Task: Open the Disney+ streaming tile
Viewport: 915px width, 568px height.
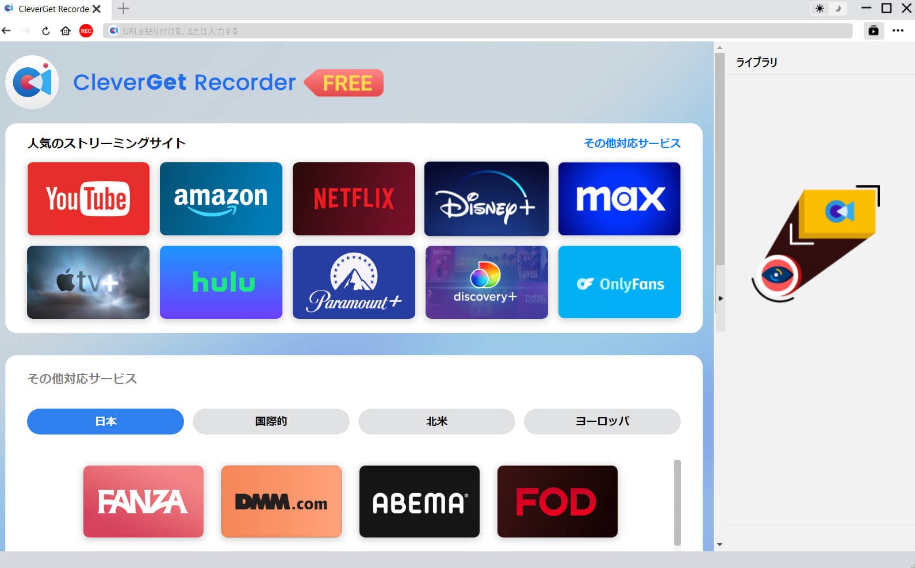Action: tap(487, 199)
